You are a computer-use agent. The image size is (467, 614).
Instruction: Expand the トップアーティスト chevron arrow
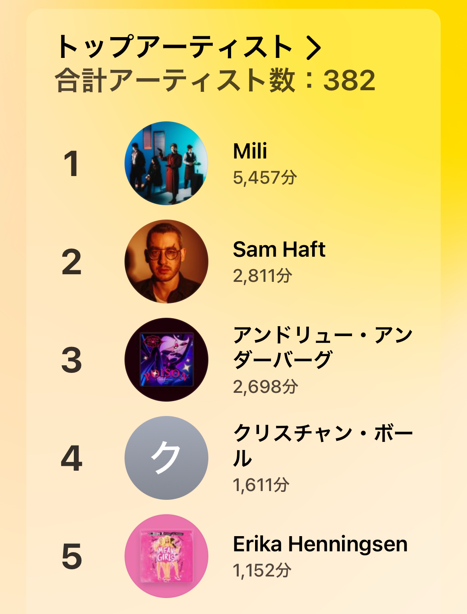click(x=314, y=48)
